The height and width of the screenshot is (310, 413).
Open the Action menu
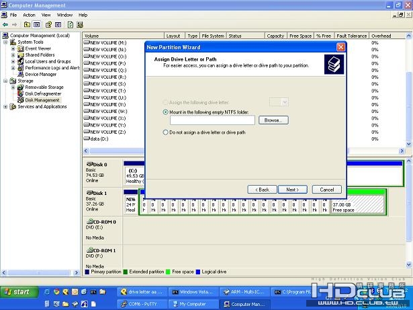(29, 15)
